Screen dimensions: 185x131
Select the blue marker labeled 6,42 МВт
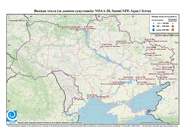[x=116, y=44]
